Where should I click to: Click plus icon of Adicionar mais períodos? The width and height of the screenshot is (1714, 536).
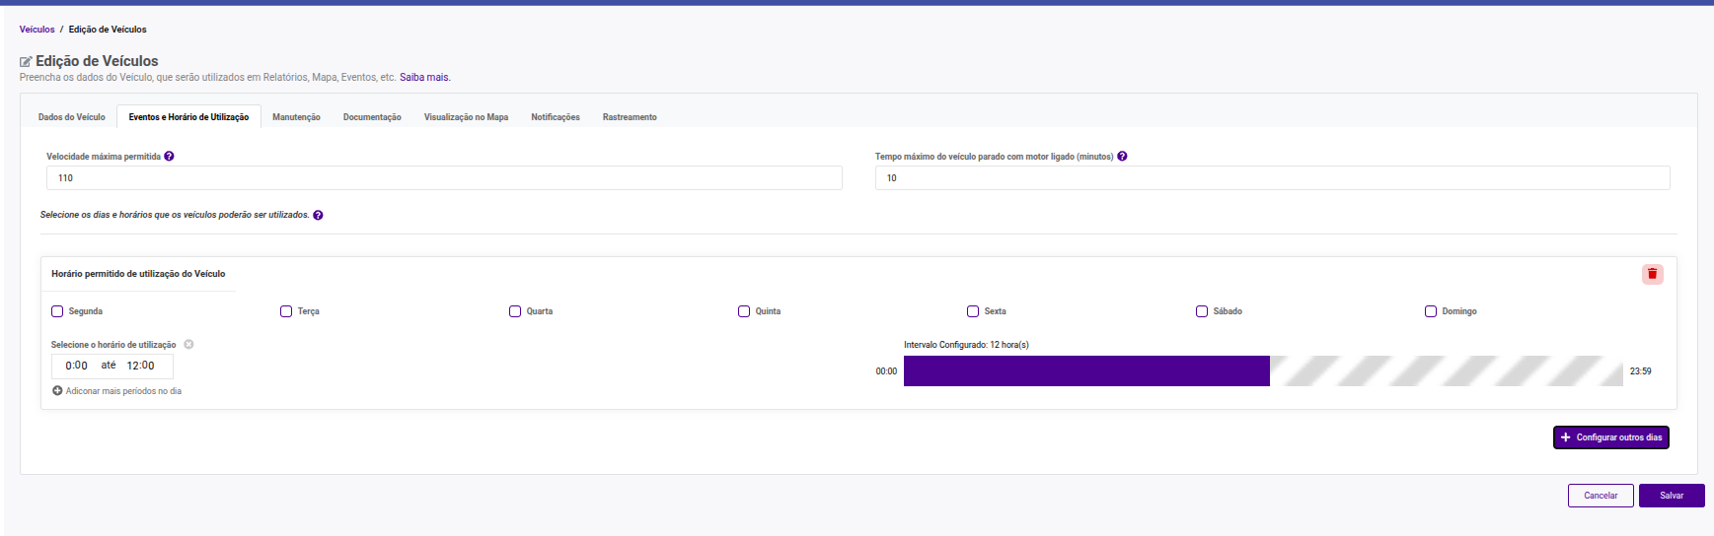pyautogui.click(x=57, y=391)
